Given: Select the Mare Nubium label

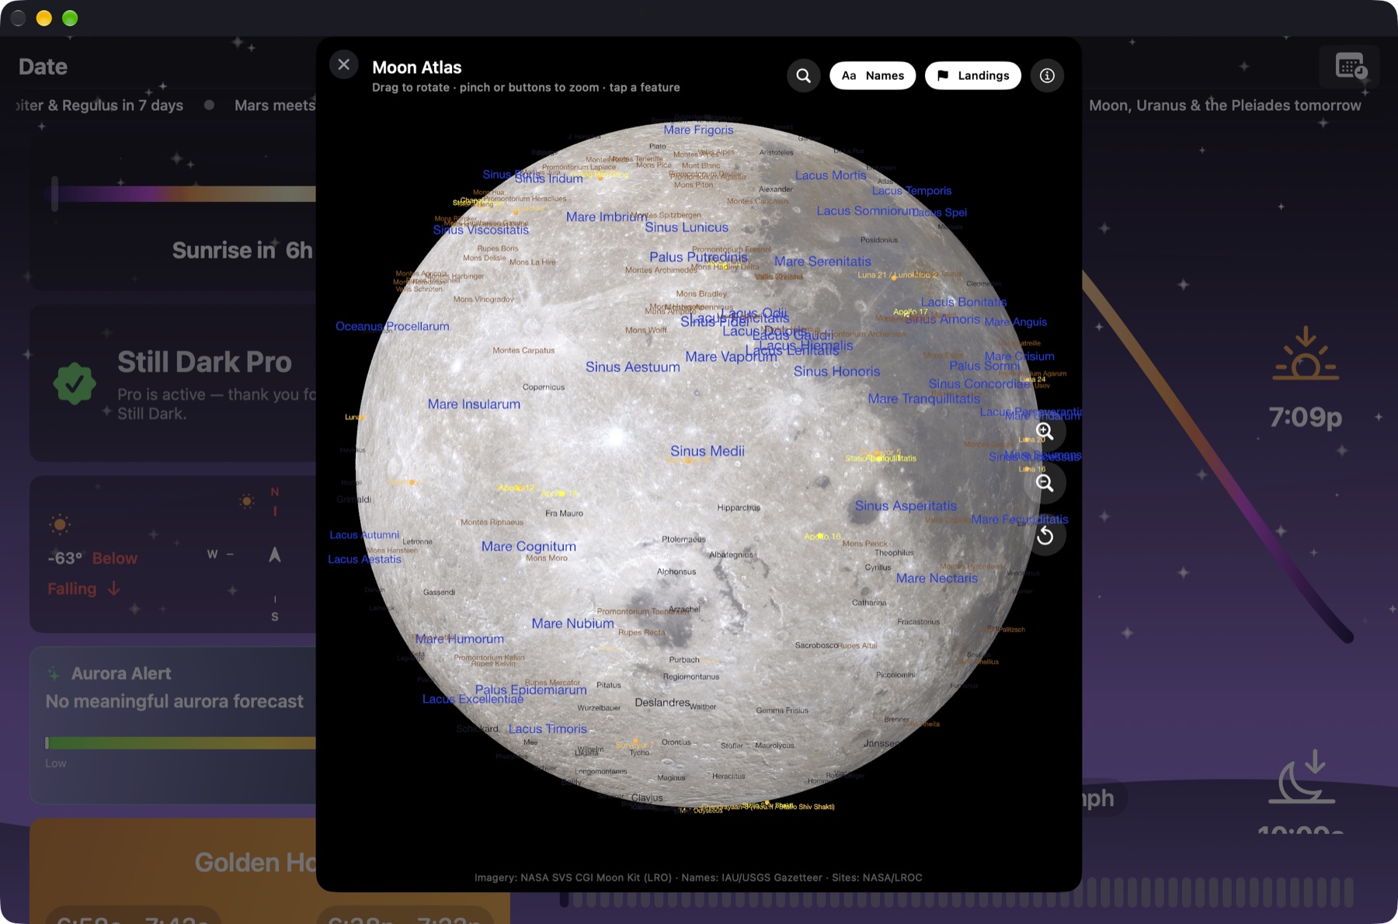Looking at the screenshot, I should tap(572, 624).
